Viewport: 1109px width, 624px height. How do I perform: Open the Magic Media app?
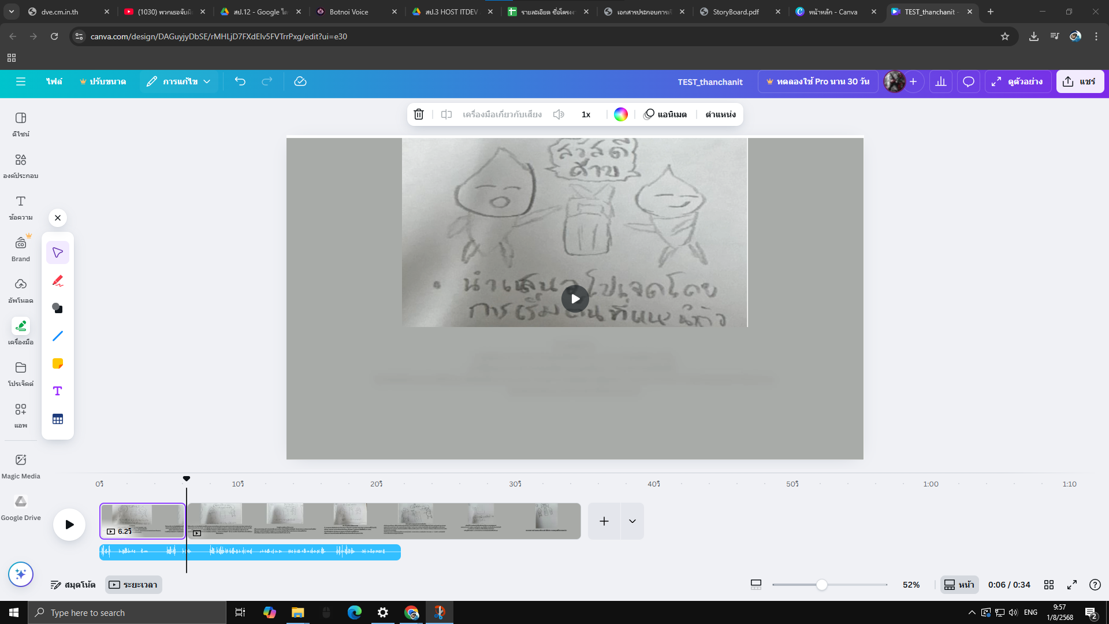point(21,466)
